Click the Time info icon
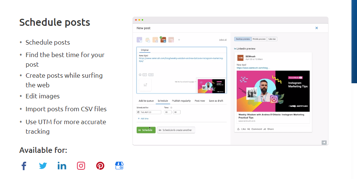 (x=171, y=108)
